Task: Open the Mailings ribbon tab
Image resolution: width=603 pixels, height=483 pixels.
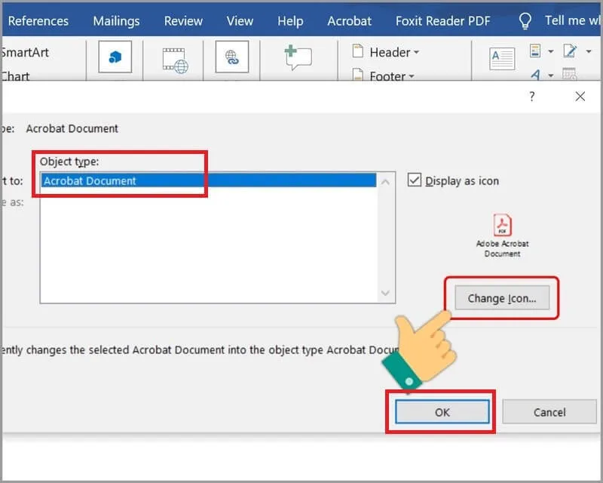Action: pyautogui.click(x=116, y=21)
